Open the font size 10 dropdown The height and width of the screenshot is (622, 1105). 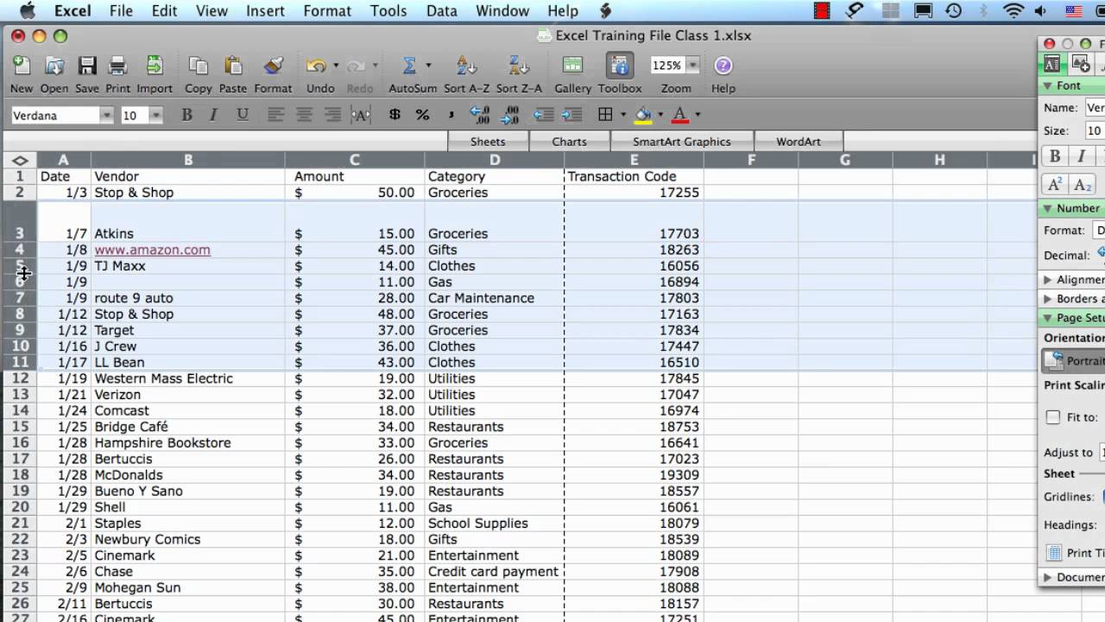(x=156, y=115)
